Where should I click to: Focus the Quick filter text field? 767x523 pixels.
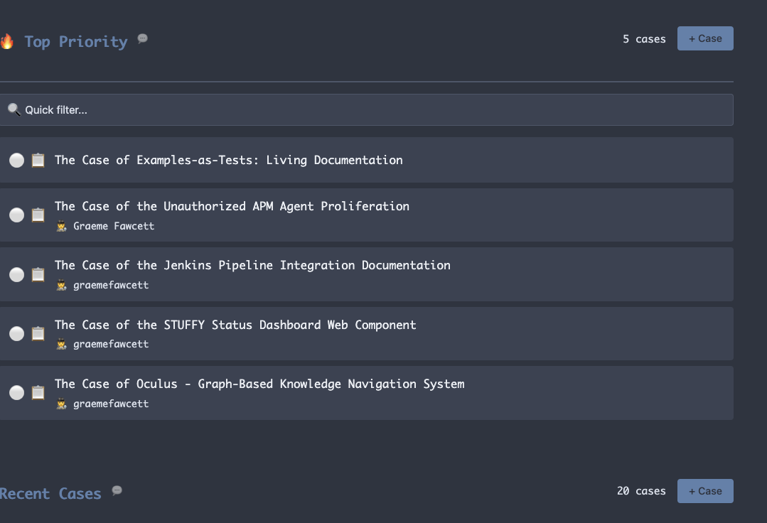pos(370,110)
